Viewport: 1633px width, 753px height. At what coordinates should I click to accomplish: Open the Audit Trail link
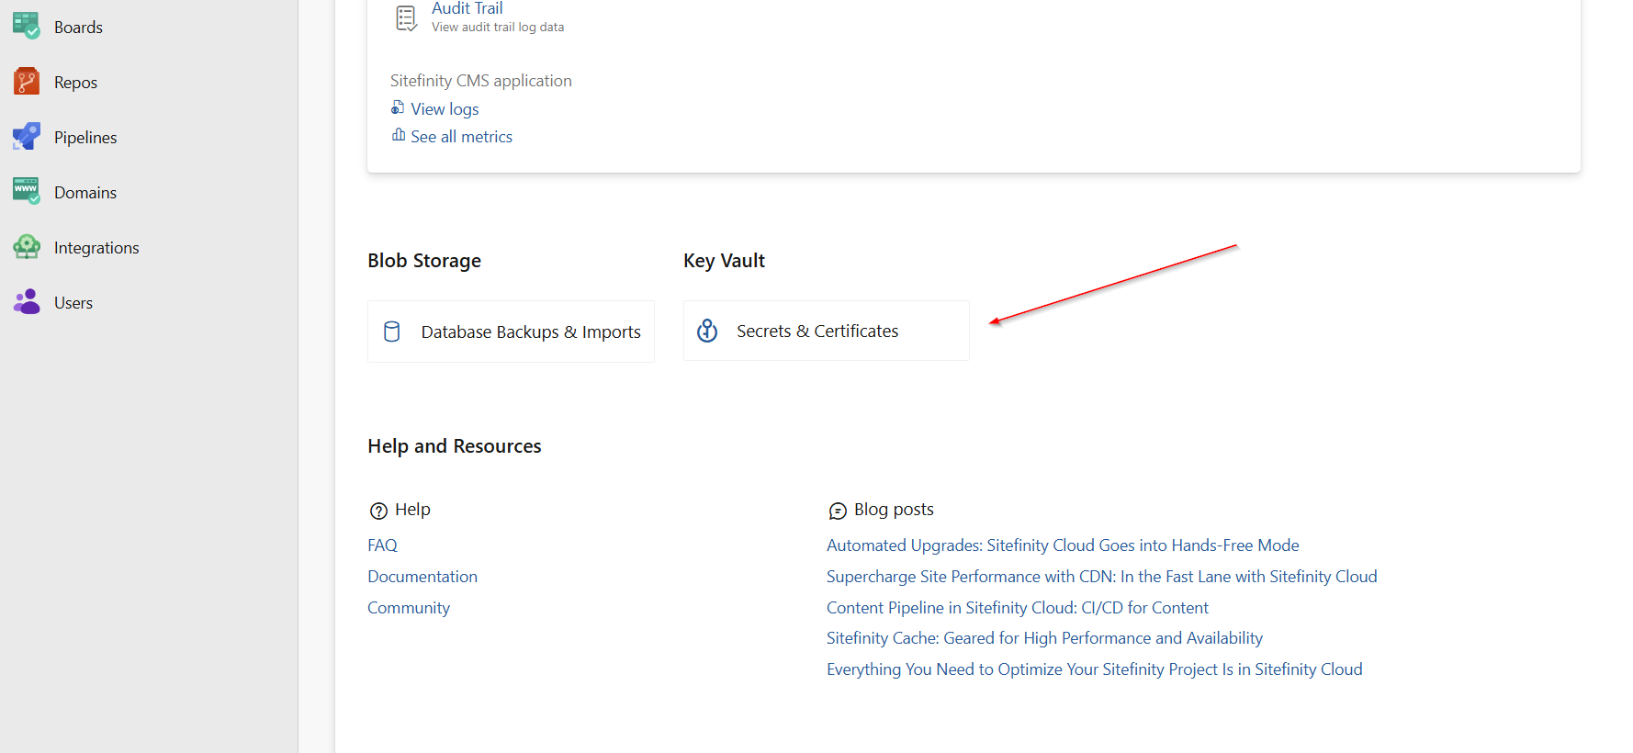(x=467, y=8)
